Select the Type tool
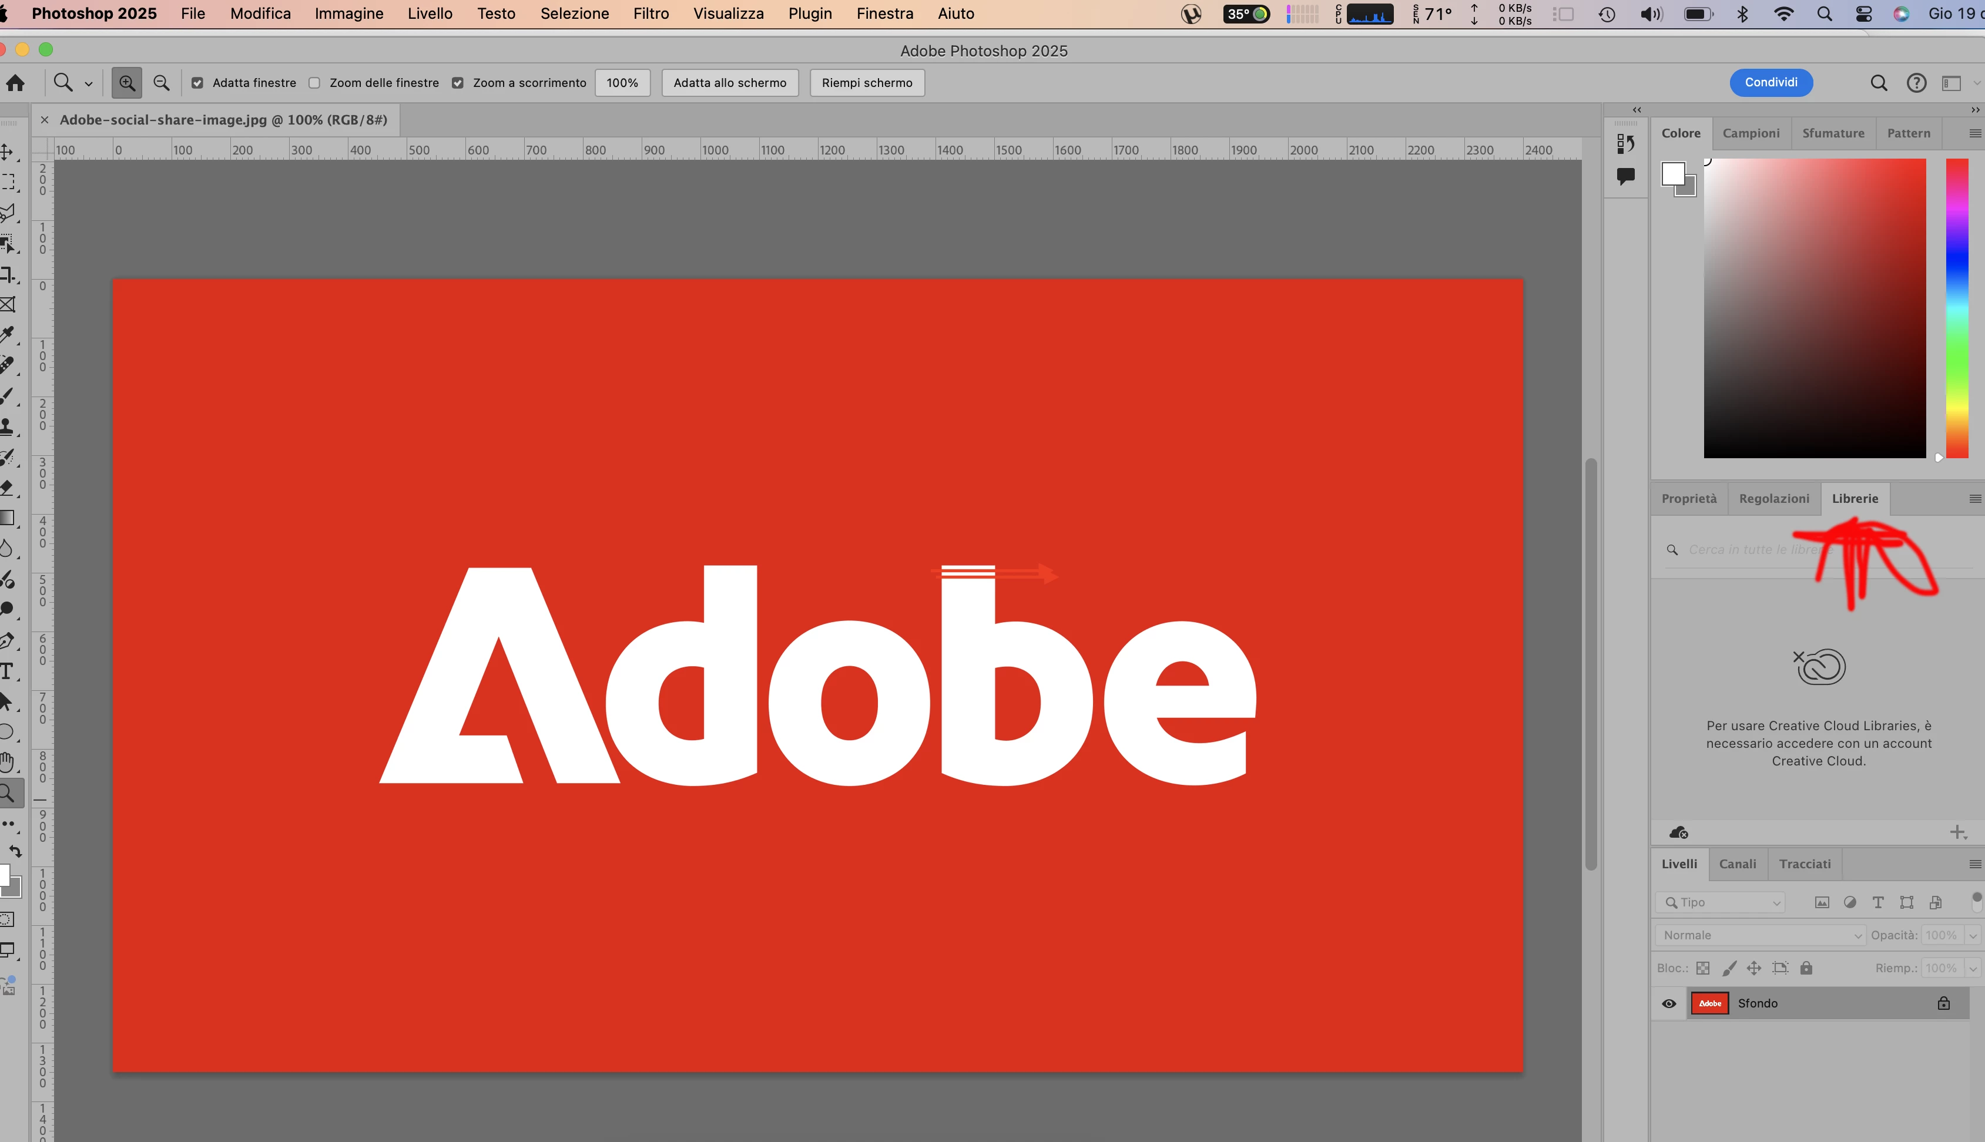The width and height of the screenshot is (1985, 1142). pyautogui.click(x=7, y=671)
